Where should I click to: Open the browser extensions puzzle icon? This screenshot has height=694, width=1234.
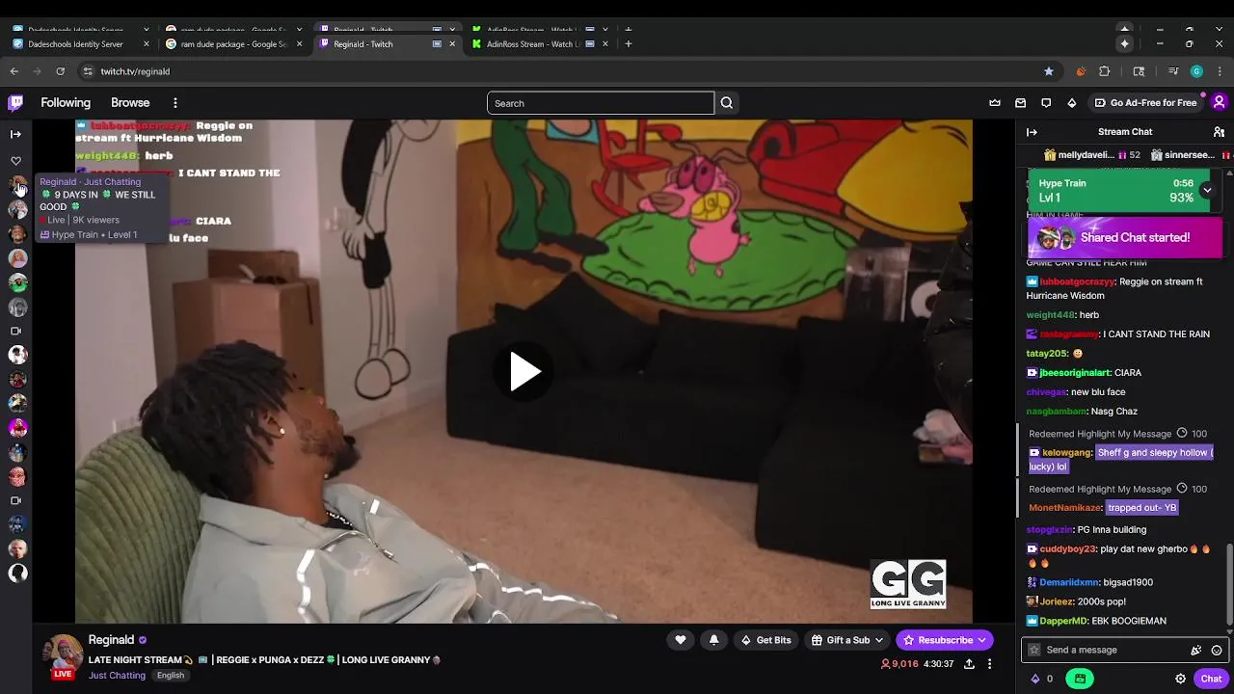[x=1105, y=71]
